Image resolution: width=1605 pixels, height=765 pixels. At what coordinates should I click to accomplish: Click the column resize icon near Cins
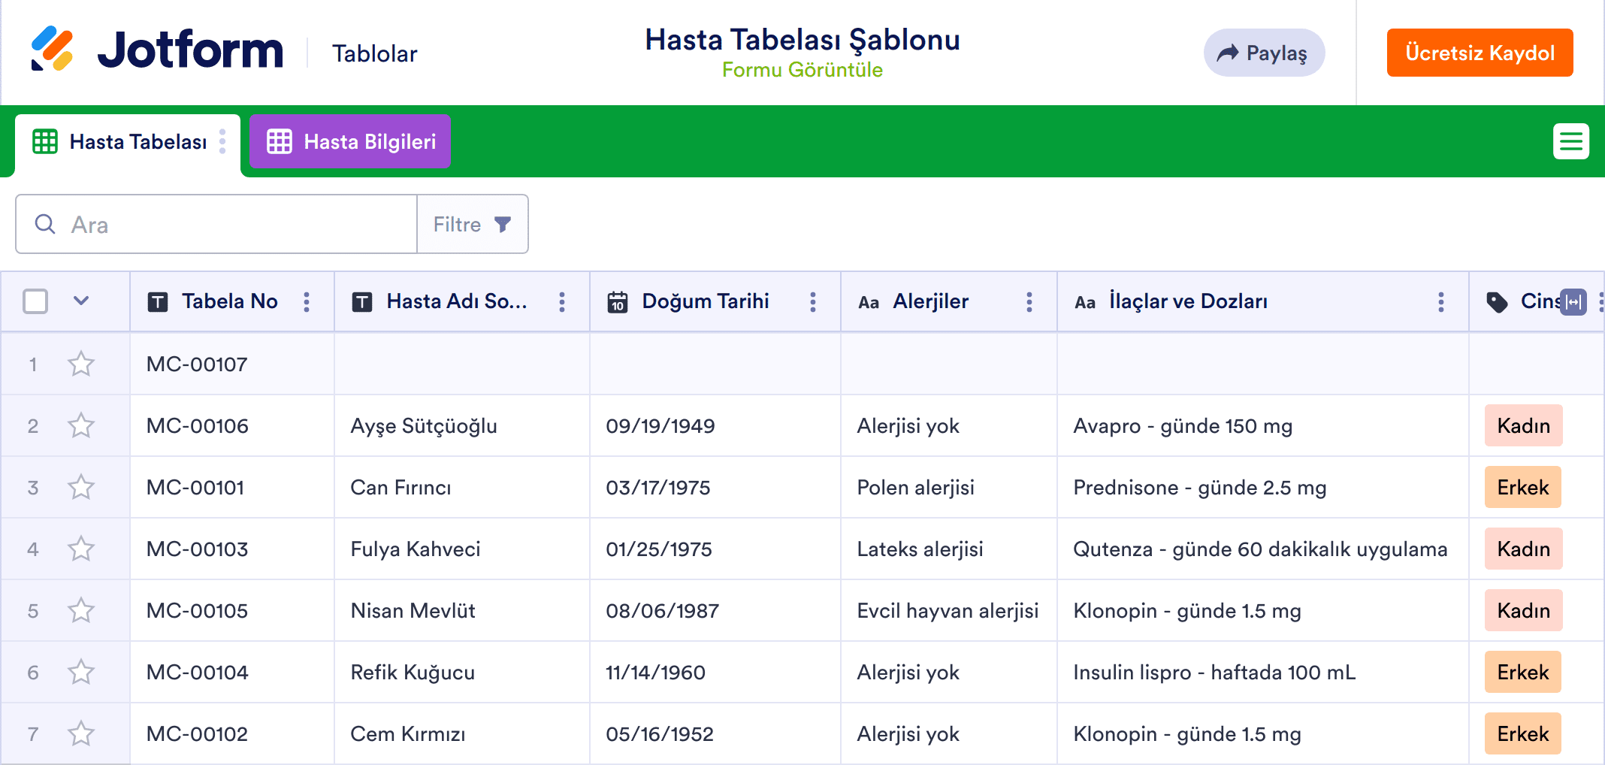1573,302
